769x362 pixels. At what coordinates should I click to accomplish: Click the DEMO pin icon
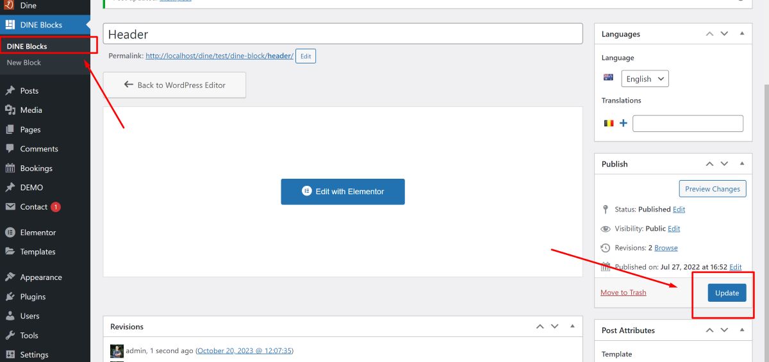pos(10,188)
